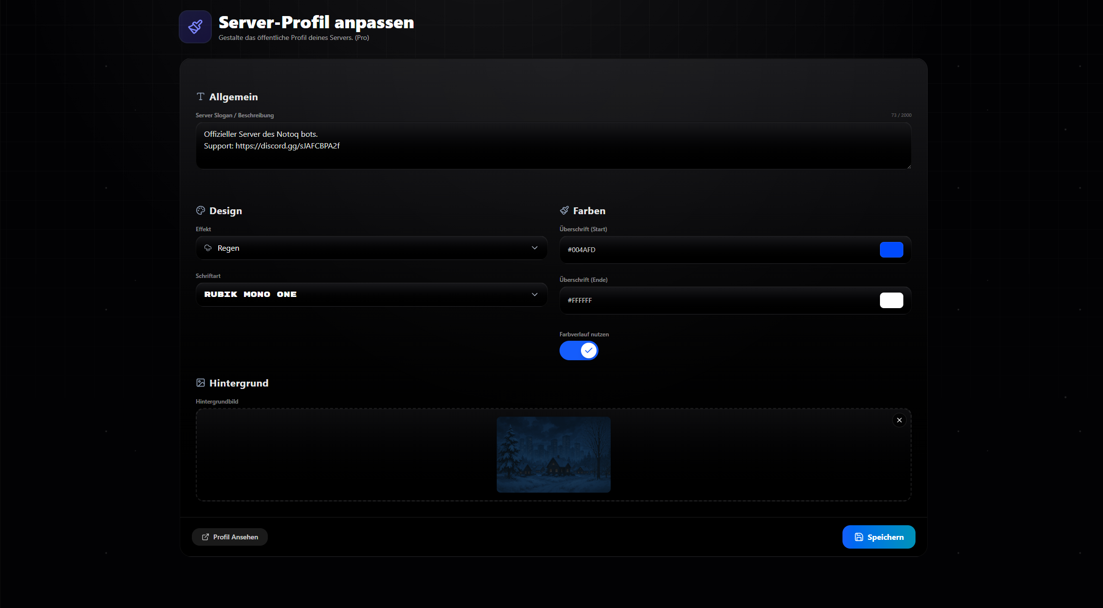Select the #FFFFFF hex color input

pos(706,300)
